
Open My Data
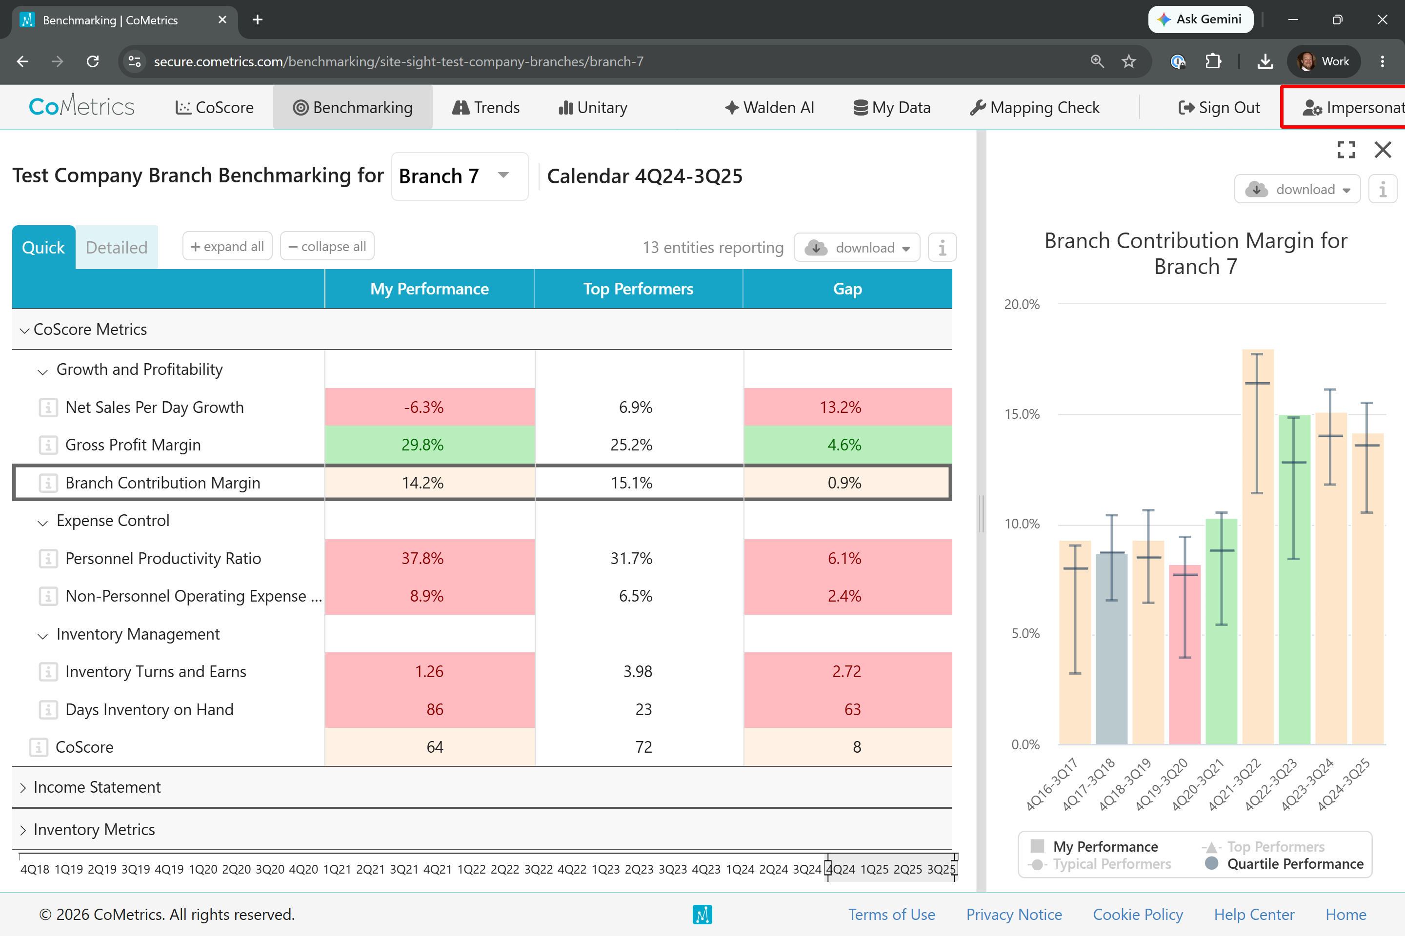pos(892,107)
